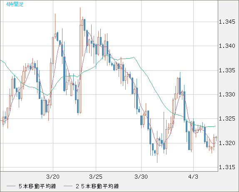This screenshot has height=192, width=239.
Task: Click the 4/3 date axis label
Action: pos(193,177)
